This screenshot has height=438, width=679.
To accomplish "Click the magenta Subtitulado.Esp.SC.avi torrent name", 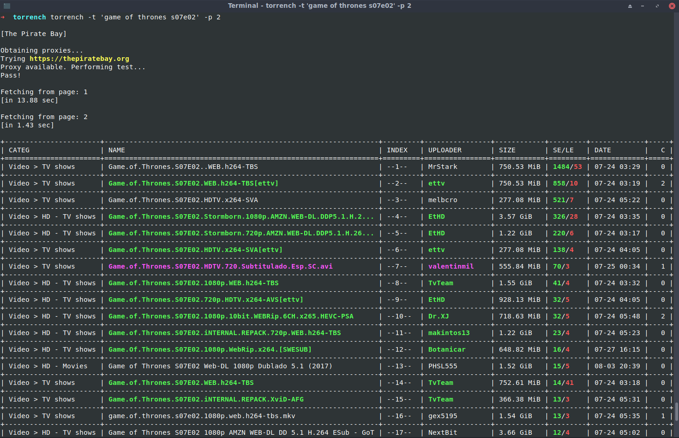I will pyautogui.click(x=221, y=266).
